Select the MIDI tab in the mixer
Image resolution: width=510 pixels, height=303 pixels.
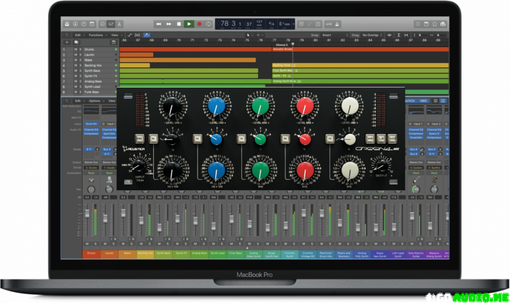pyautogui.click(x=423, y=101)
